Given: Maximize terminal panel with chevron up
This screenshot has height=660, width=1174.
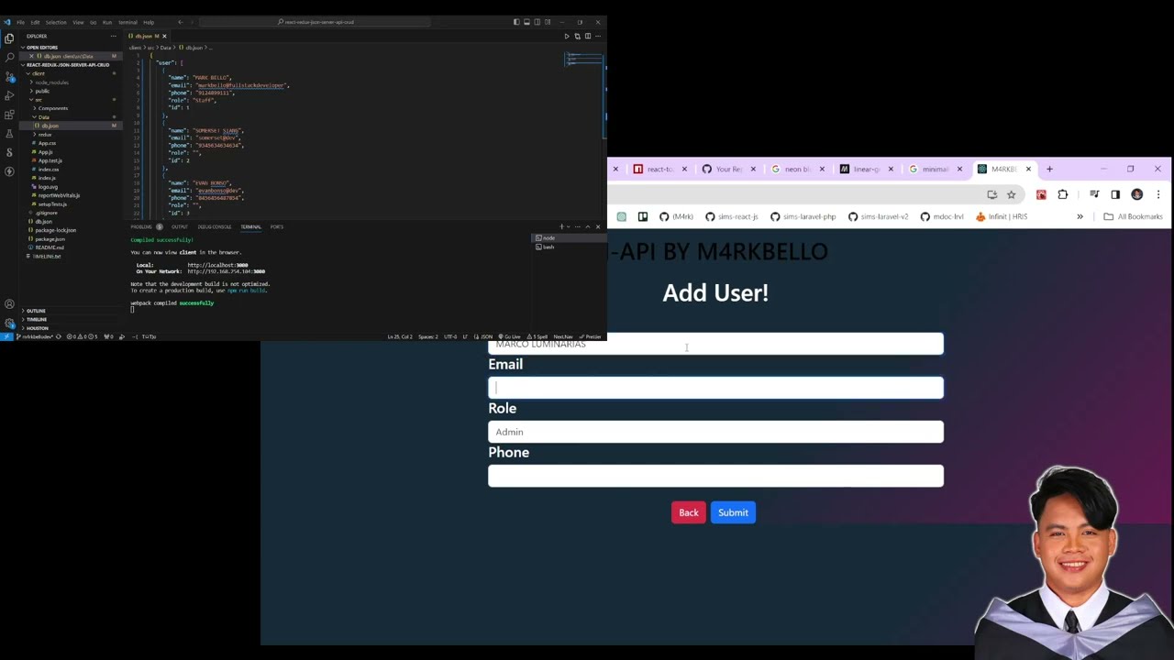Looking at the screenshot, I should click(x=588, y=226).
